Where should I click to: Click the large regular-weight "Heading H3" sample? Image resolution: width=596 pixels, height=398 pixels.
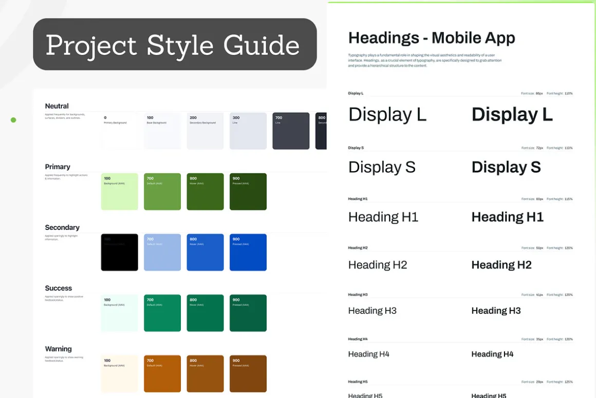[x=372, y=311]
